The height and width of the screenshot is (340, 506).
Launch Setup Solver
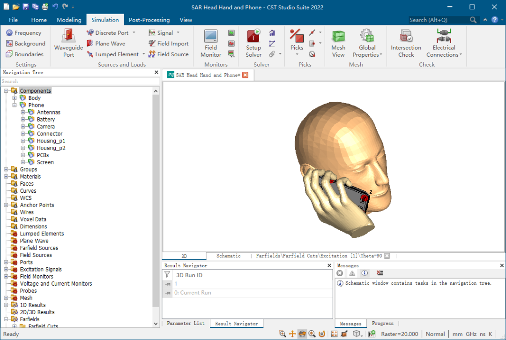point(253,37)
